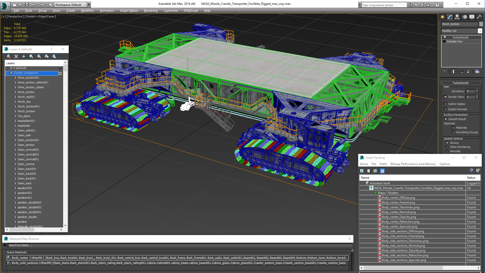Viewport: 485px width, 273px height.
Task: Select the When Rendering update option
Action: point(447,147)
